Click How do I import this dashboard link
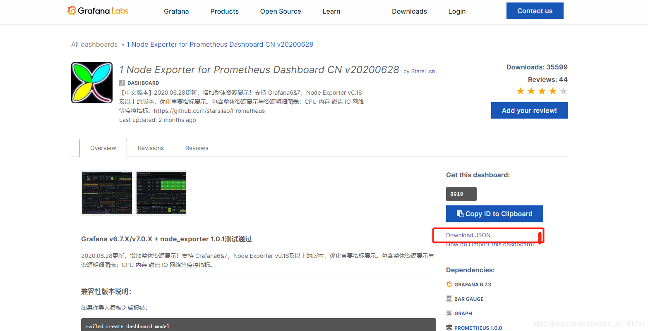The image size is (648, 331). point(491,244)
